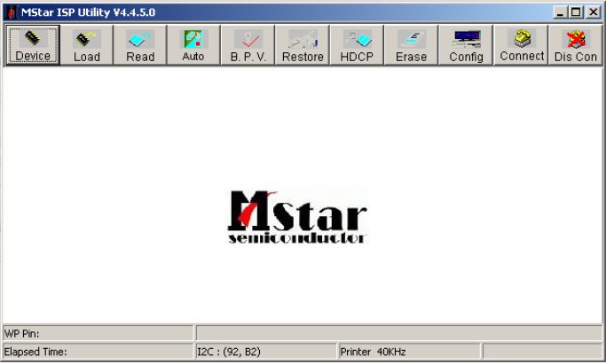Select the Read flash tool
Viewport: 606px width, 364px height.
point(140,45)
